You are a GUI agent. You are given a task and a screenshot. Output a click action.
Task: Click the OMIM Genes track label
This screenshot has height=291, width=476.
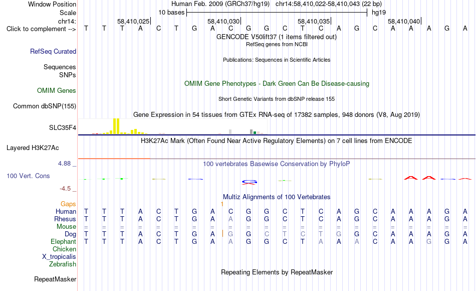[57, 91]
